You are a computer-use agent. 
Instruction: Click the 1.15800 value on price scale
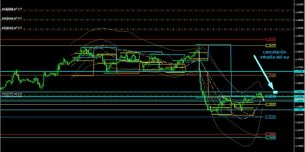[x=299, y=107]
